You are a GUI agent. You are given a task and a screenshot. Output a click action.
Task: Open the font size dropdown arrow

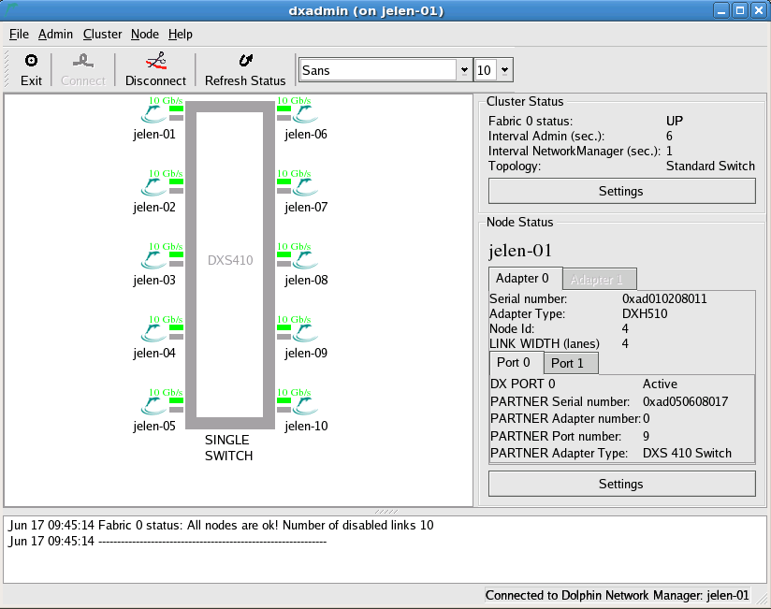504,70
